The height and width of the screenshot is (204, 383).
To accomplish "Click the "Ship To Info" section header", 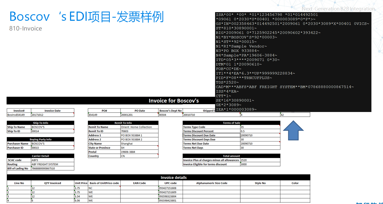I will pyautogui.click(x=41, y=123).
